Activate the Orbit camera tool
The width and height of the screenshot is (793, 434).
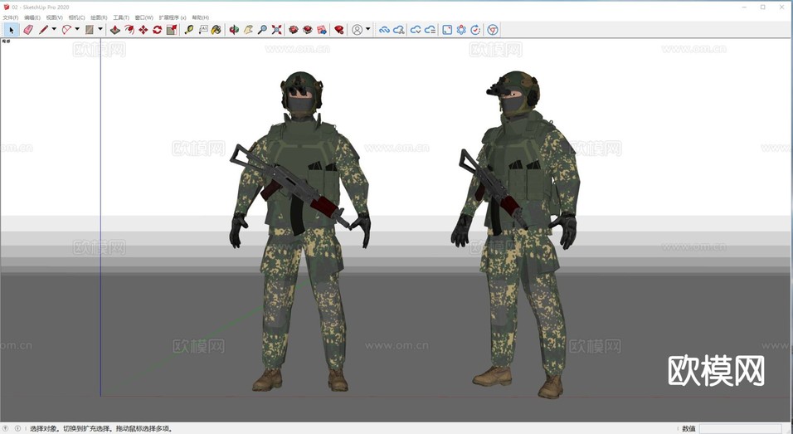pos(234,30)
